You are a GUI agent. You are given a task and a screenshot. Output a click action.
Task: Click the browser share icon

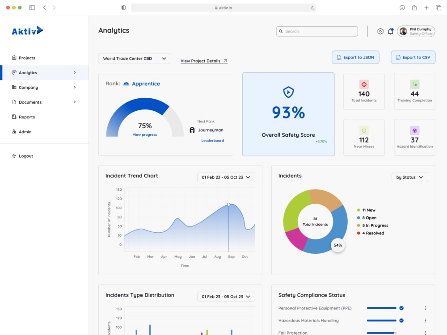(414, 8)
